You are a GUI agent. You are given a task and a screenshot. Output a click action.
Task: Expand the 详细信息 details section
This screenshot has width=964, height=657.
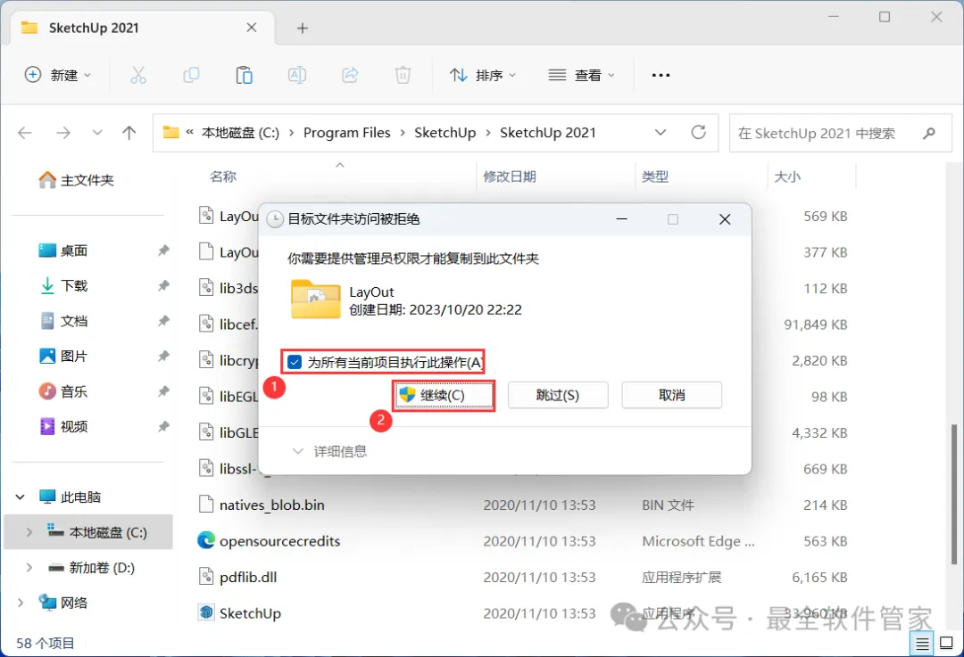[330, 451]
